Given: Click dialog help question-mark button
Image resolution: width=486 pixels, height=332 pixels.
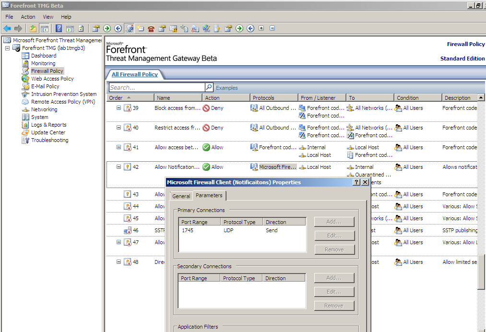Looking at the screenshot, I should pos(357,182).
